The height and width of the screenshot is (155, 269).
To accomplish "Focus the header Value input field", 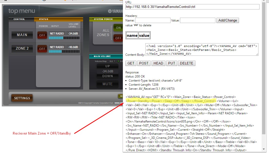I will tap(198, 20).
